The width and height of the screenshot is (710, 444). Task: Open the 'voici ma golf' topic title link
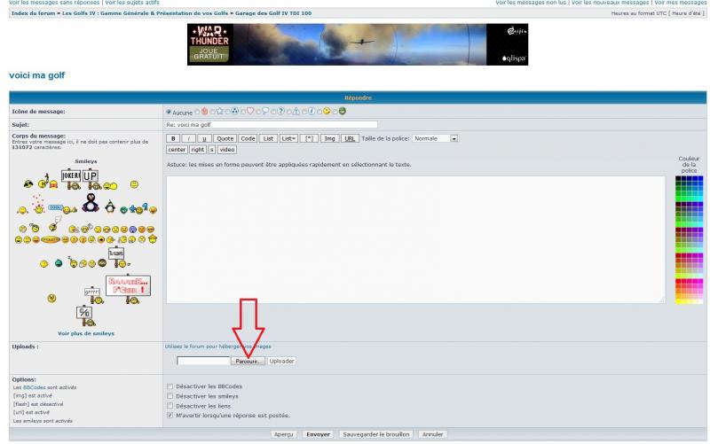tap(37, 75)
